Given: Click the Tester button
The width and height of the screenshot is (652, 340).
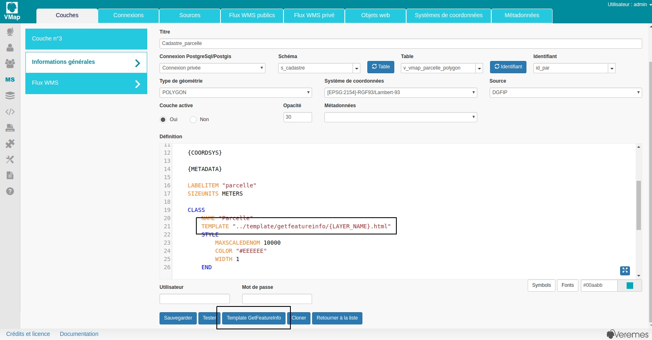Looking at the screenshot, I should coord(209,318).
